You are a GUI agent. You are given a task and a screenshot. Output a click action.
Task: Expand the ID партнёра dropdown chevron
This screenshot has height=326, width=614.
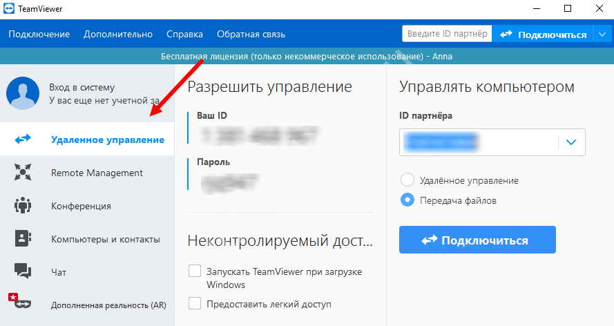coord(571,142)
